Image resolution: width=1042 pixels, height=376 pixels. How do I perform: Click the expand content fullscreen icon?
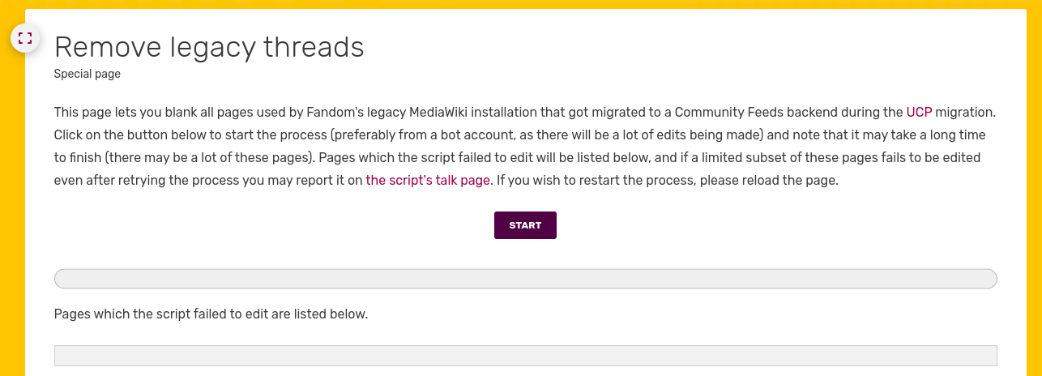click(x=25, y=38)
